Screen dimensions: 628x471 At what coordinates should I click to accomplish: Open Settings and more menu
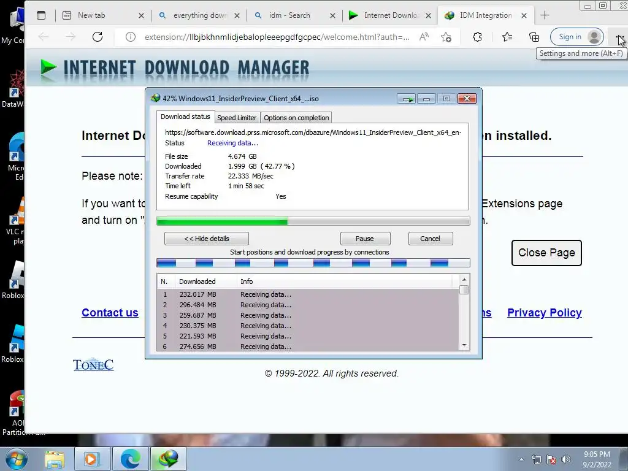618,37
